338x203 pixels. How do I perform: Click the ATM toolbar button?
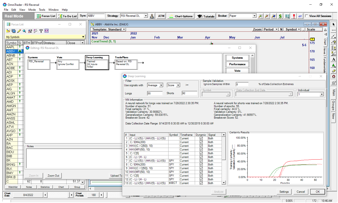click(161, 16)
